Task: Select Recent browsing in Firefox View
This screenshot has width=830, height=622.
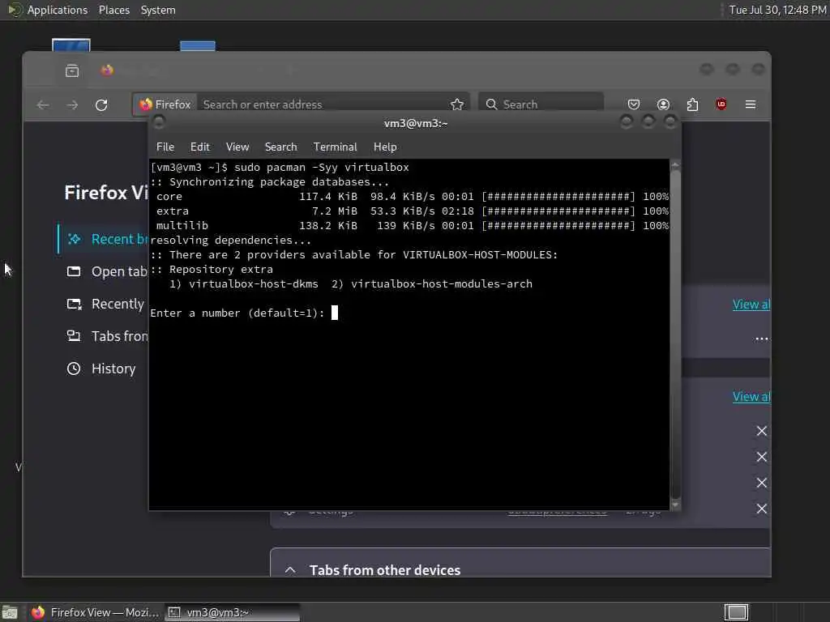Action: pos(104,239)
